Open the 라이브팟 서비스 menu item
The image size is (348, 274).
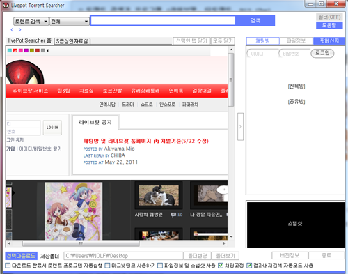[31, 91]
